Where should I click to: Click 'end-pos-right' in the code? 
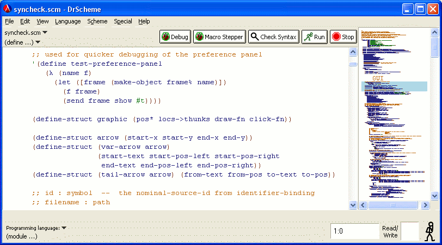[225, 165]
